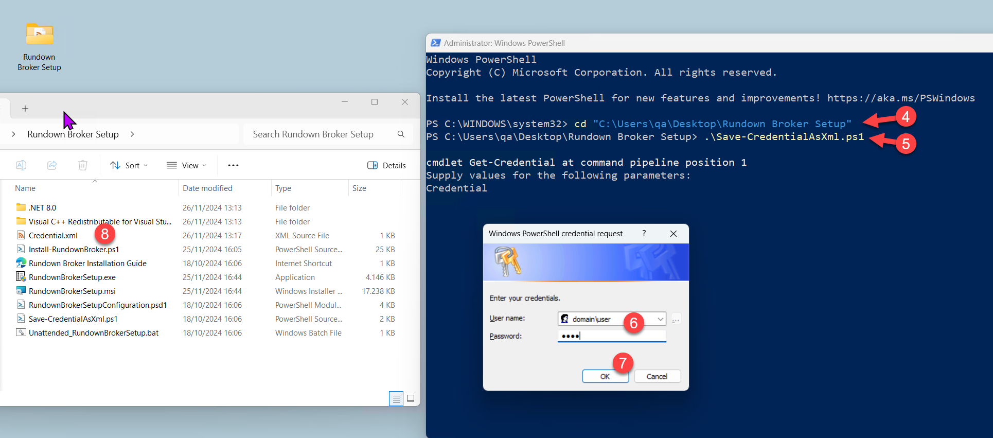Image resolution: width=993 pixels, height=438 pixels.
Task: Click the credential dialog help question mark
Action: click(644, 234)
